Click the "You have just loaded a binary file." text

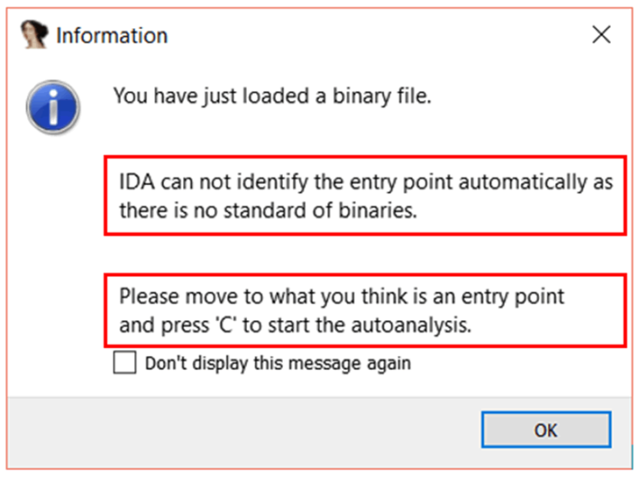coord(272,96)
